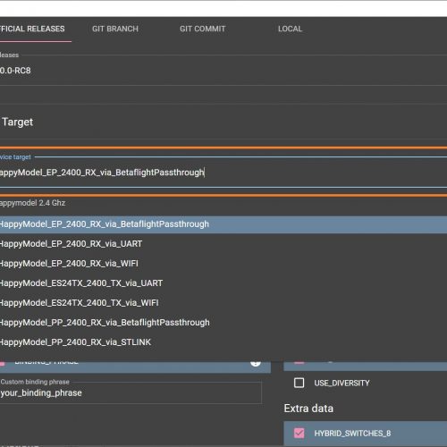Select HappyModel_ES24TX_2400_TX_via_WIFI option
Viewport: 447px width, 447px height.
tap(223, 303)
